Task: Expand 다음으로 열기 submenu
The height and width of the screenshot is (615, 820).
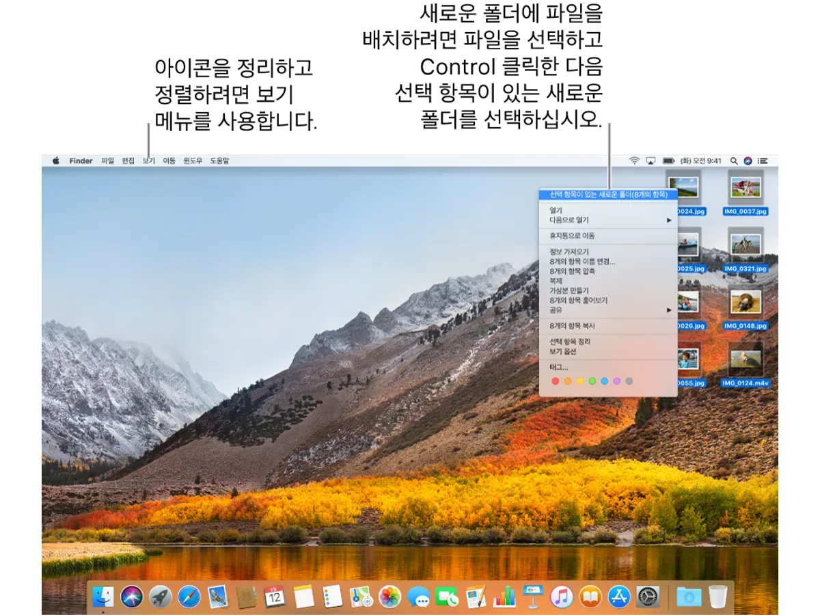Action: [x=608, y=220]
